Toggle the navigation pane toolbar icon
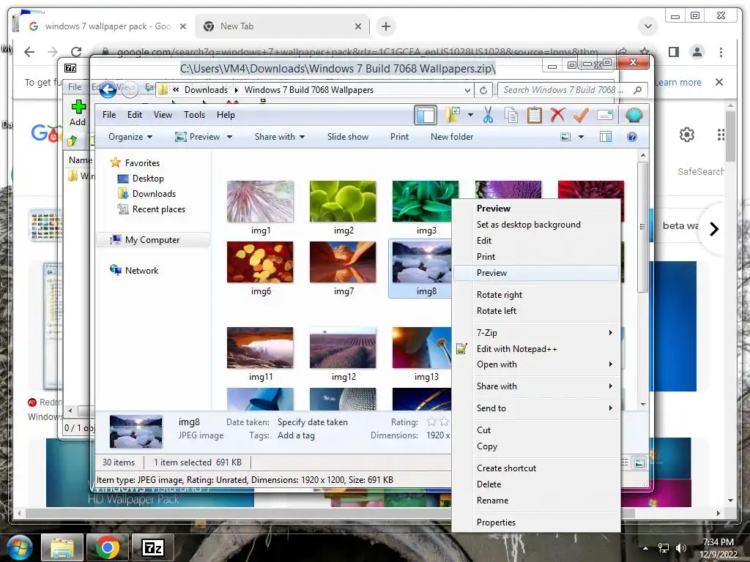Screen dimensions: 750x562 [x=426, y=115]
